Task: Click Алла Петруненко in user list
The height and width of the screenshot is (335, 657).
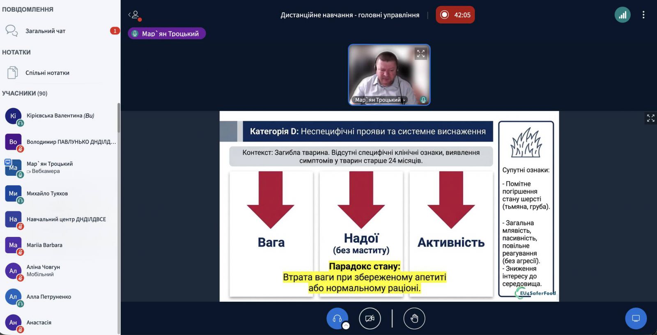Action: pos(48,297)
